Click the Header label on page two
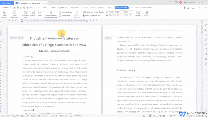The height and width of the screenshot is (117, 208). 108,38
